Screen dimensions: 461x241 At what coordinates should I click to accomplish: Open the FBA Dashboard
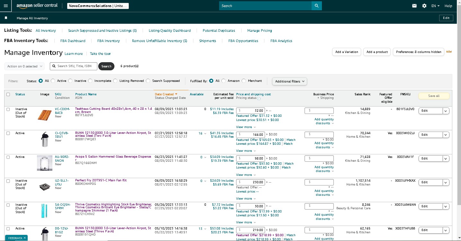(x=73, y=41)
